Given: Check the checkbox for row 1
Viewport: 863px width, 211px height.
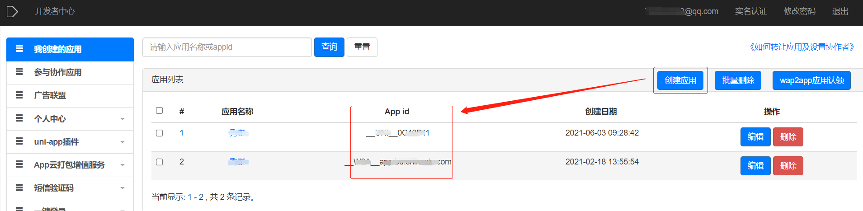Looking at the screenshot, I should [159, 133].
